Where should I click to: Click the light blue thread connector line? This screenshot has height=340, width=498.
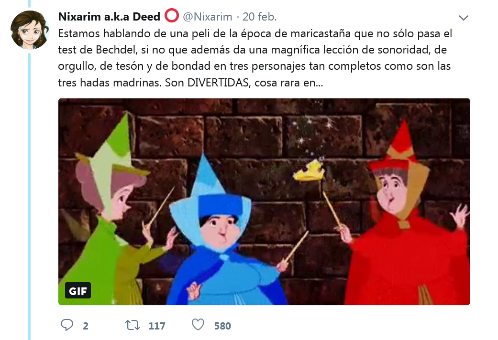29,197
